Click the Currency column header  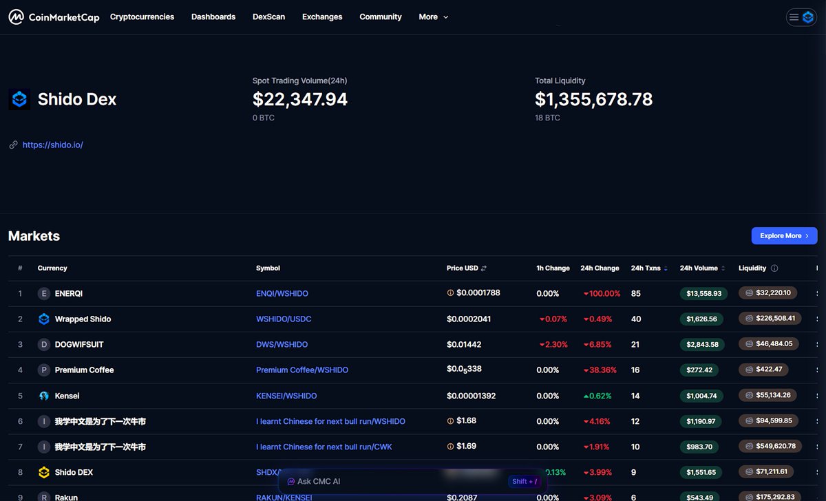point(52,268)
